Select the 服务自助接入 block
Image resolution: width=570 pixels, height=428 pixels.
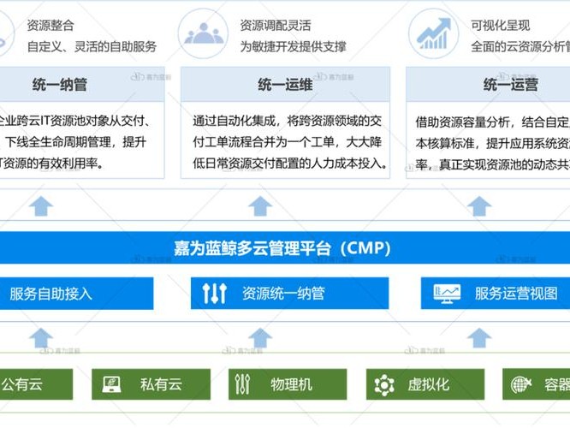coord(76,294)
